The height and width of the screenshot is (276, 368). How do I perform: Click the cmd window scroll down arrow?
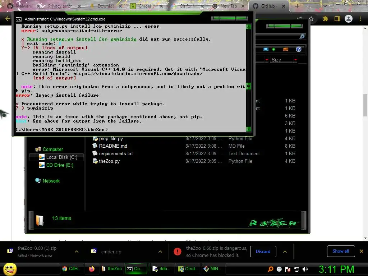[248, 129]
